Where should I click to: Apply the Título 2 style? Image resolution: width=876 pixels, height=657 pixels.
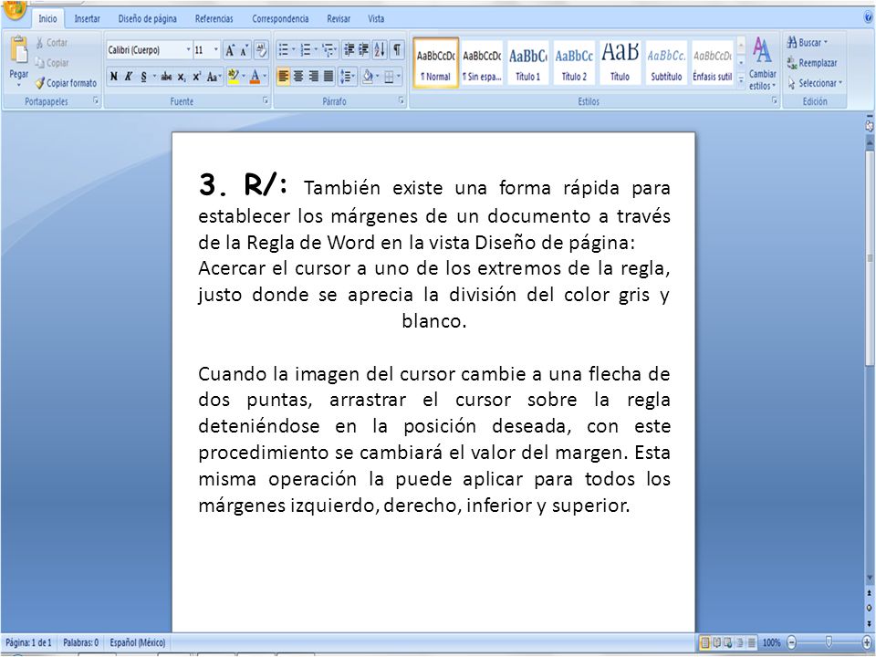coord(574,63)
